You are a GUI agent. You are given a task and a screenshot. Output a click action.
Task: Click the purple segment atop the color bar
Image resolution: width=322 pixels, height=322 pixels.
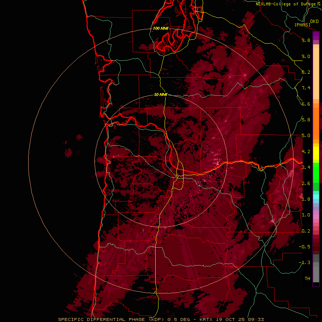[x=316, y=36]
